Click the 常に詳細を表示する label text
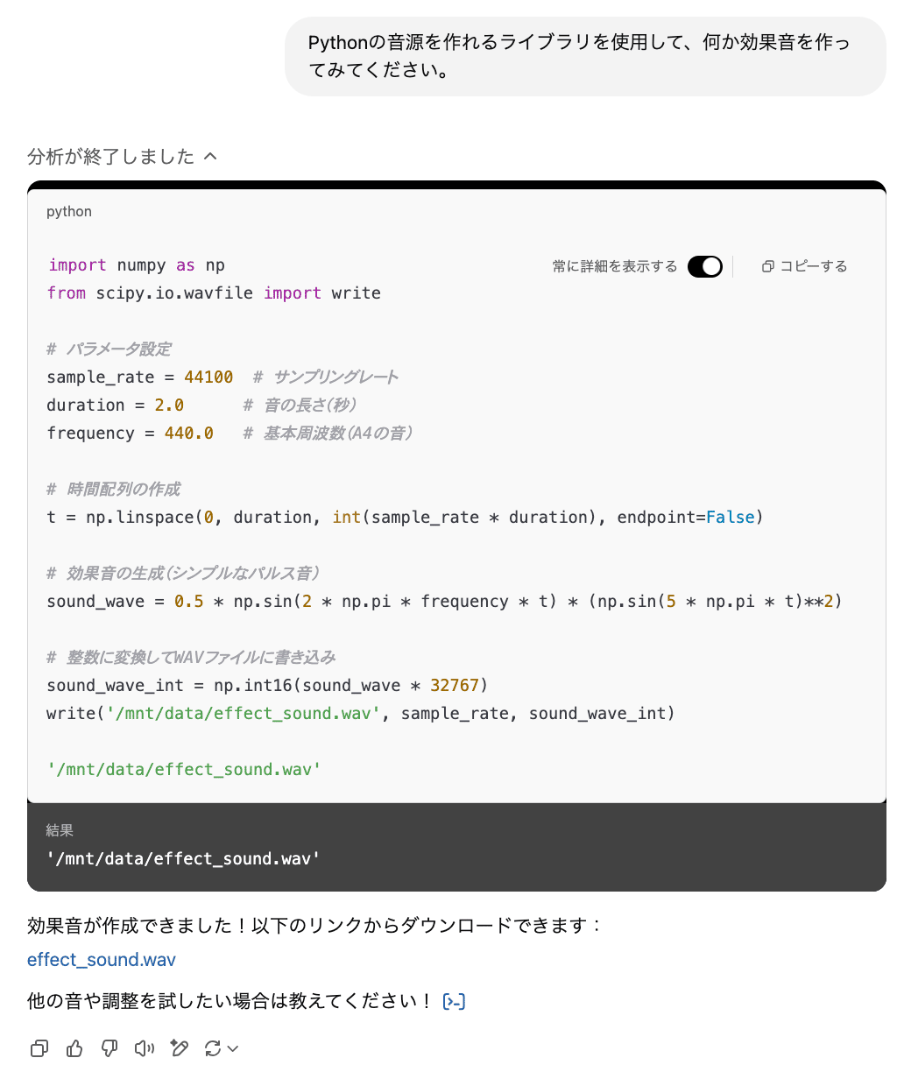Screen dimensions: 904x1079 click(x=615, y=266)
